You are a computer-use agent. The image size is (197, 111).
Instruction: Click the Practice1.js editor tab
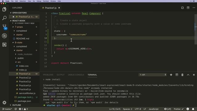(51, 8)
